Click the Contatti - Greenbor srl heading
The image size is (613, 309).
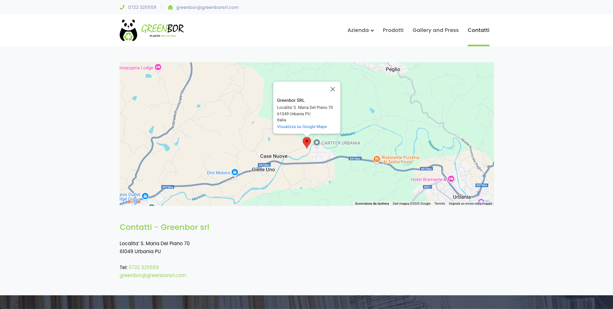(164, 227)
